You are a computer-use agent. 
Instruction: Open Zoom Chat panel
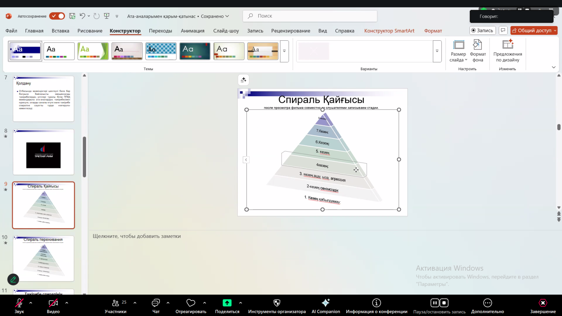coord(156,303)
